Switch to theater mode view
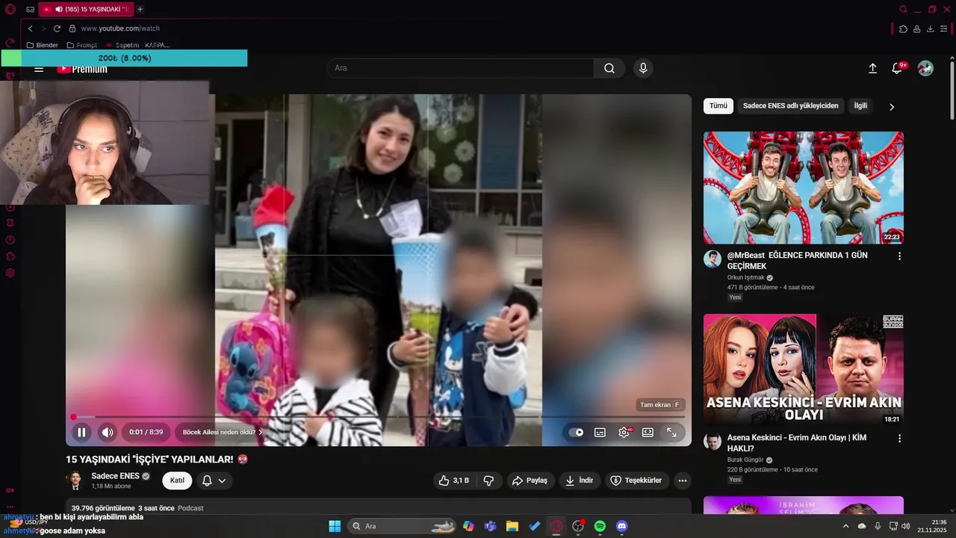The height and width of the screenshot is (538, 956). (648, 432)
